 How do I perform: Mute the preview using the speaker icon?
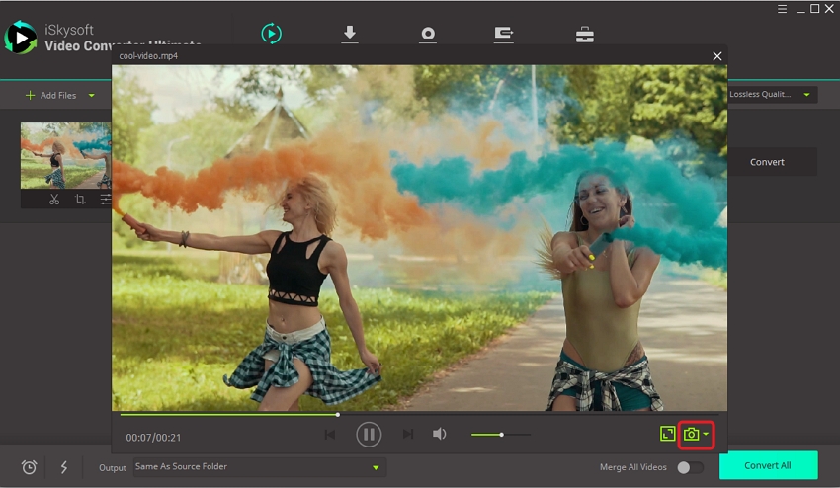coord(439,434)
